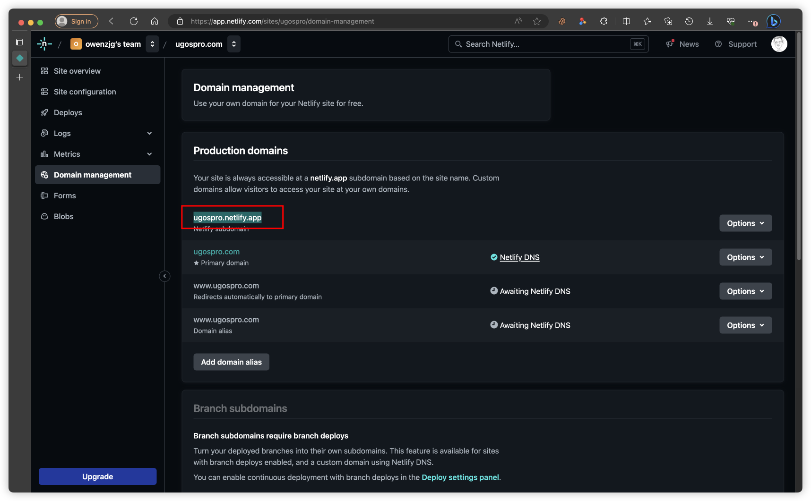Toggle read aloud icon in address bar
This screenshot has height=501, width=811.
click(x=518, y=21)
